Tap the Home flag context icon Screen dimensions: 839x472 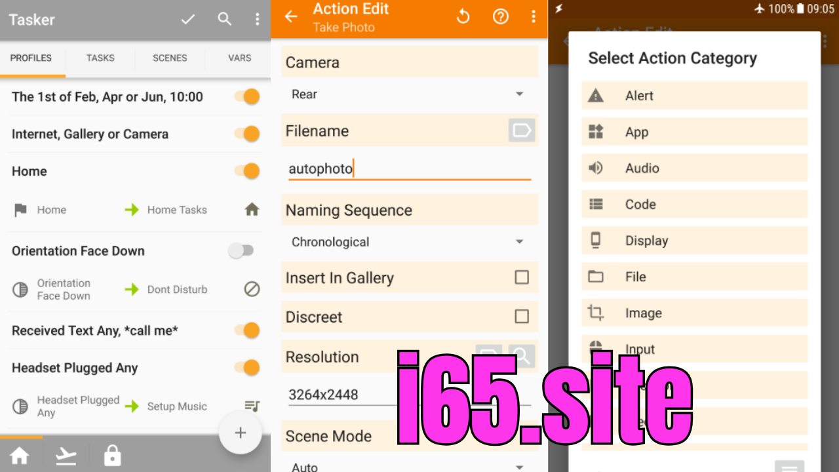(21, 210)
